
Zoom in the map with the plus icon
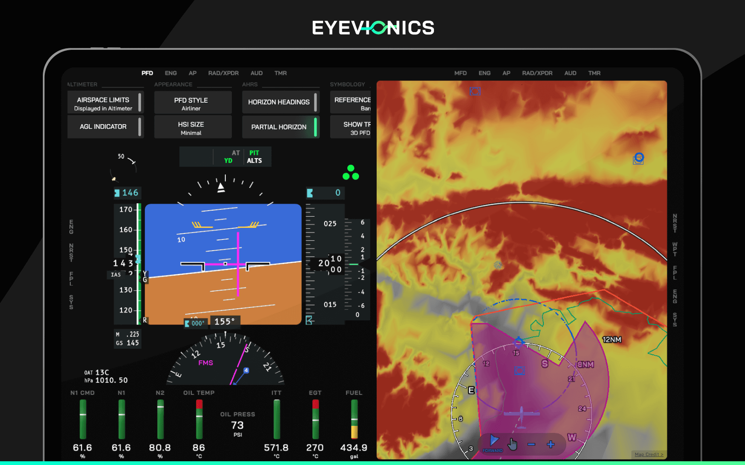click(x=550, y=445)
